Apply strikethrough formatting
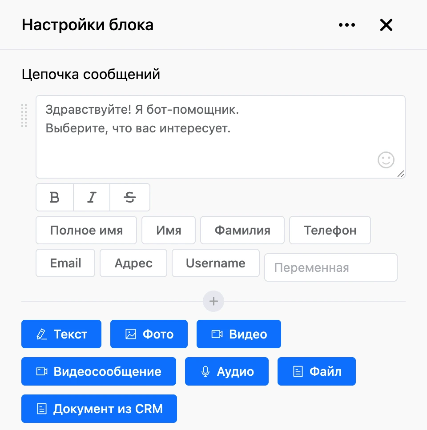This screenshot has width=427, height=430. [130, 197]
